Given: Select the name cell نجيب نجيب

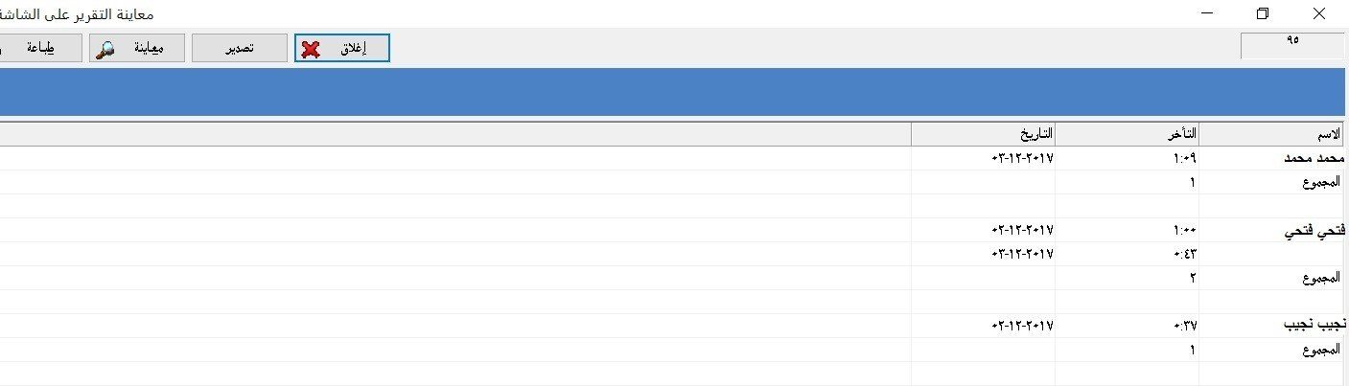Looking at the screenshot, I should coord(1315,326).
